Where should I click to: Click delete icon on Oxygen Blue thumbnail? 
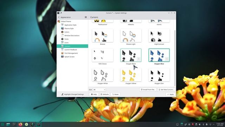167,59
